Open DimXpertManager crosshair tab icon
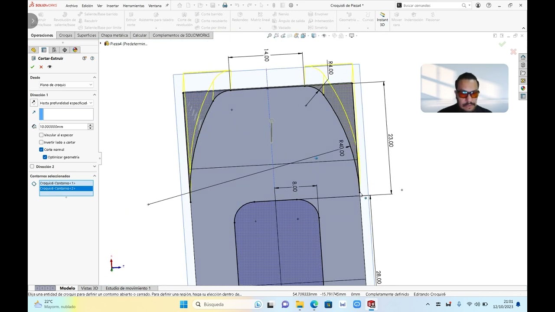Viewport: 555px width, 312px height. [65, 50]
